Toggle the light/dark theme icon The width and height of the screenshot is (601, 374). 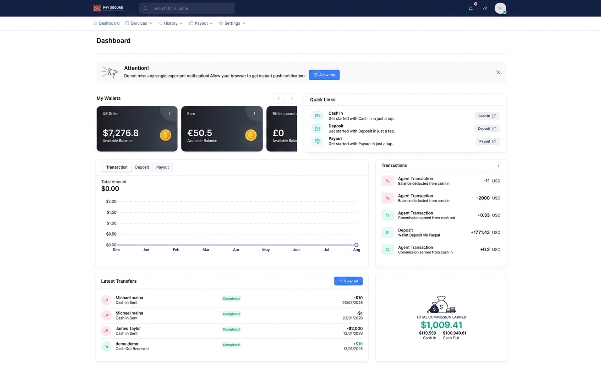tap(485, 8)
